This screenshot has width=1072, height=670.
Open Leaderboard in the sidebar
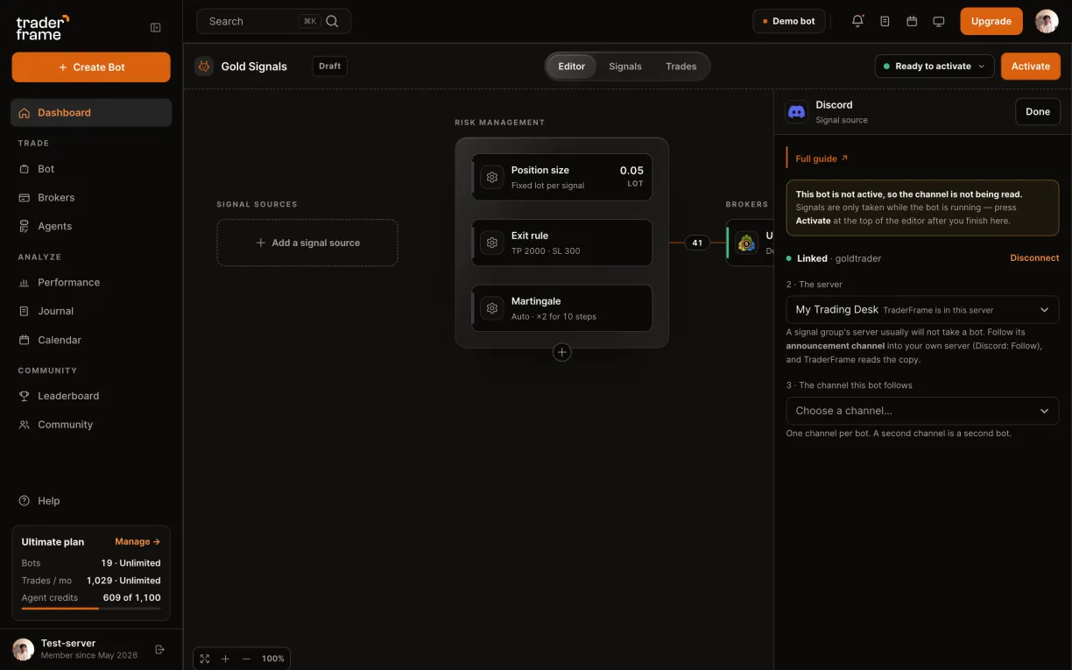click(x=91, y=396)
